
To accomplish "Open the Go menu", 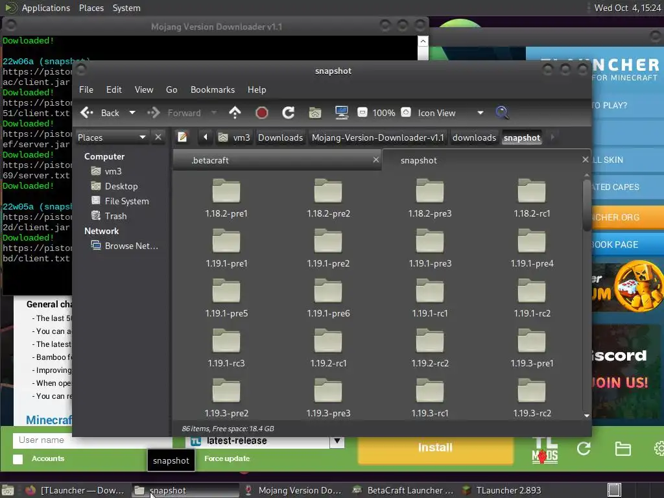I will pos(171,89).
